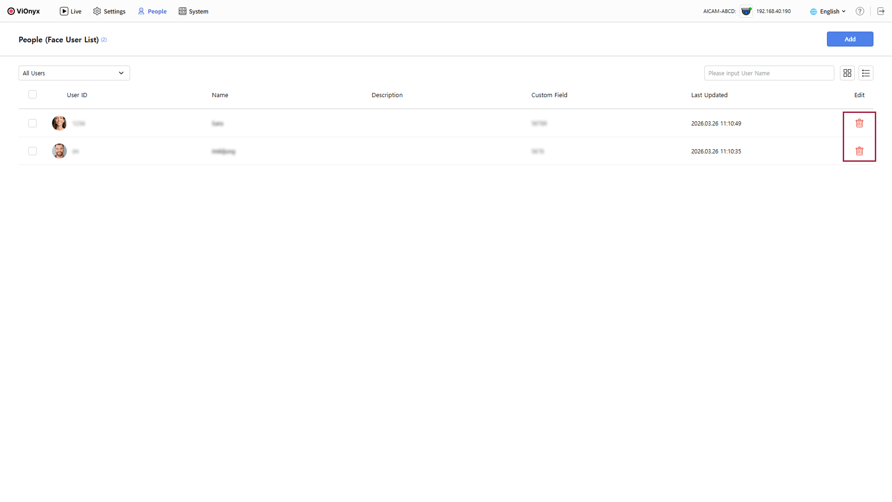Delete the second user row via trash icon

click(859, 151)
